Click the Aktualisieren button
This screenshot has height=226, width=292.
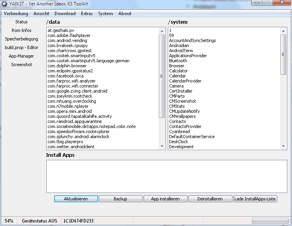(76, 199)
